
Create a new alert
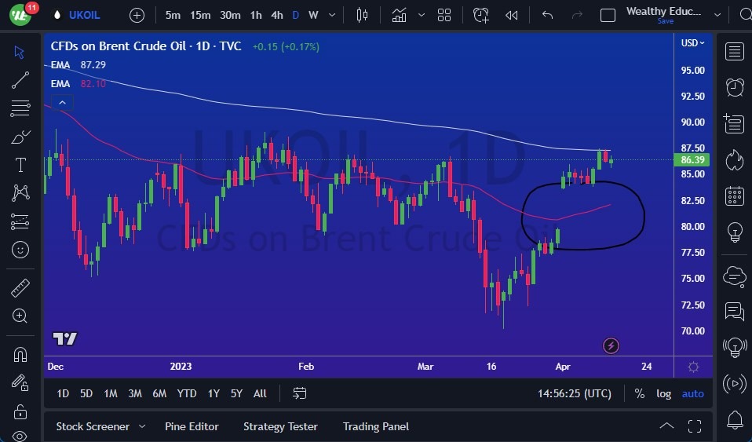coord(480,16)
